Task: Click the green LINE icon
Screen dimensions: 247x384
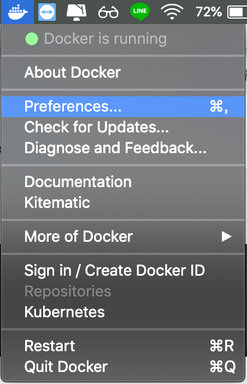Action: pos(140,12)
